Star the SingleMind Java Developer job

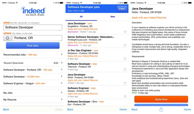pyautogui.click(x=125, y=32)
